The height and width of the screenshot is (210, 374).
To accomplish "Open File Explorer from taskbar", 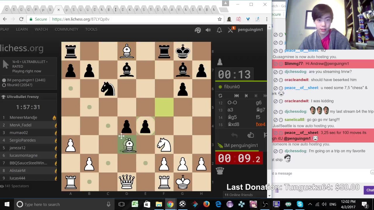I will point(159,204).
